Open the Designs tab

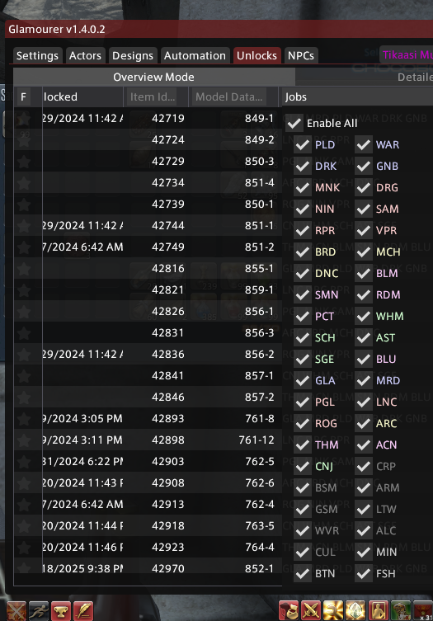[x=133, y=55]
